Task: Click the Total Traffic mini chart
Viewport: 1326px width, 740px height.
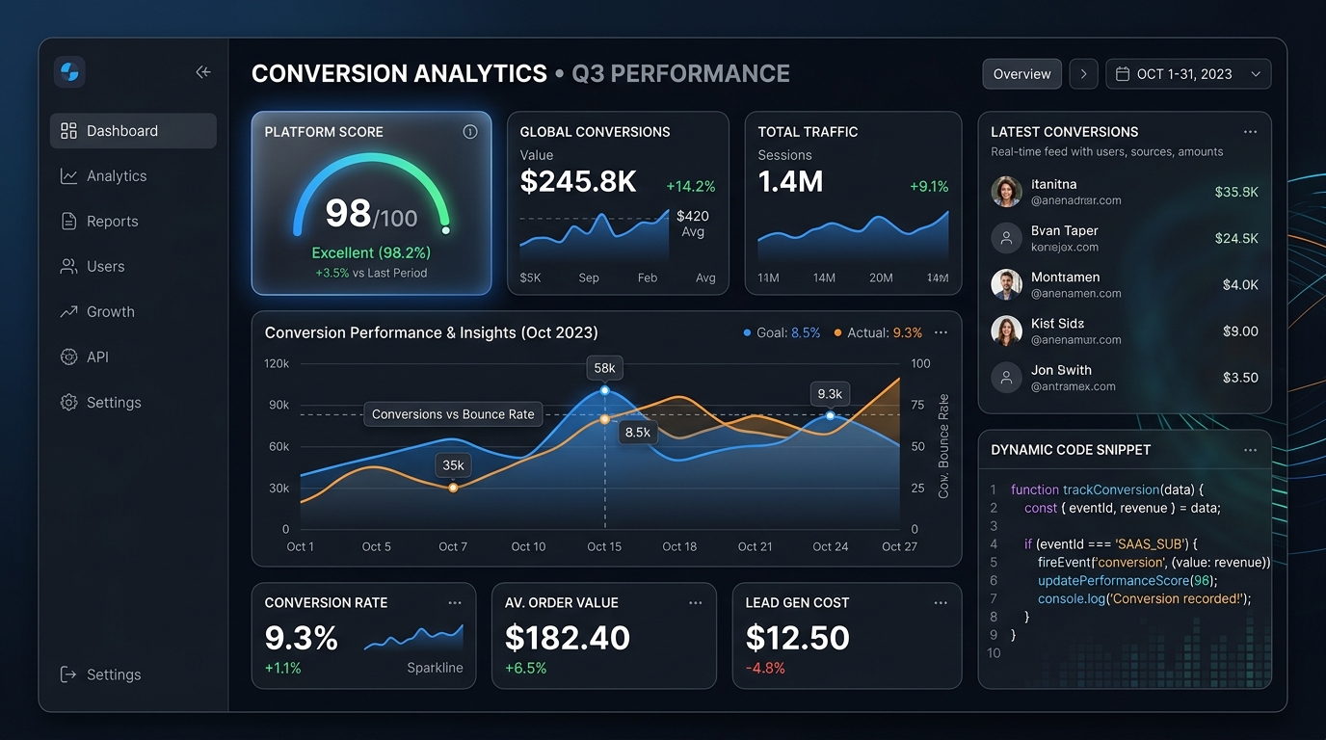Action: (853, 237)
